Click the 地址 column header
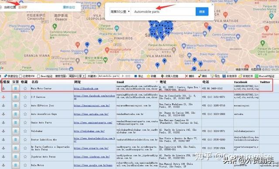 163,82
